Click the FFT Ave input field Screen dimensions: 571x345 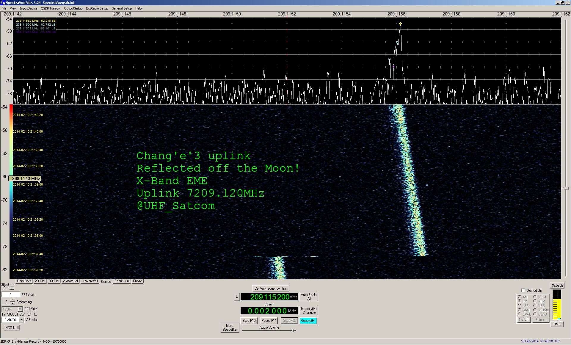pos(11,294)
